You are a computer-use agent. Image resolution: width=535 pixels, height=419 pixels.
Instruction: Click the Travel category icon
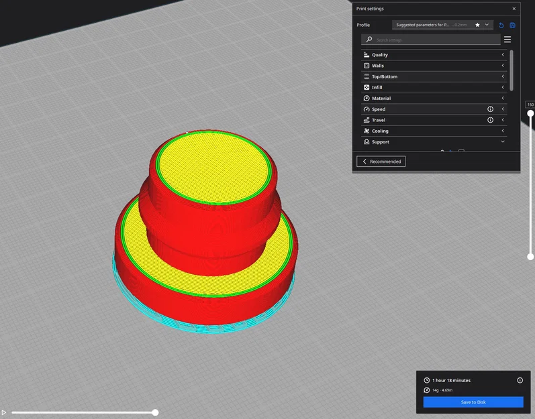click(367, 120)
